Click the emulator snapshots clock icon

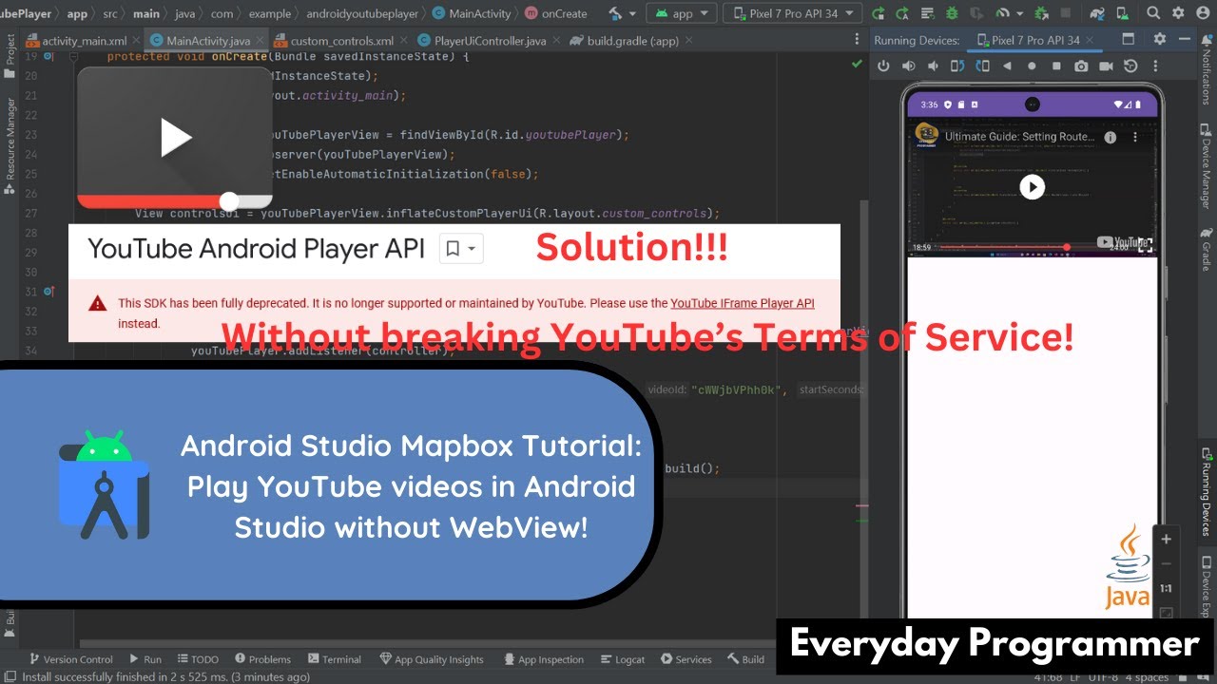click(1130, 66)
